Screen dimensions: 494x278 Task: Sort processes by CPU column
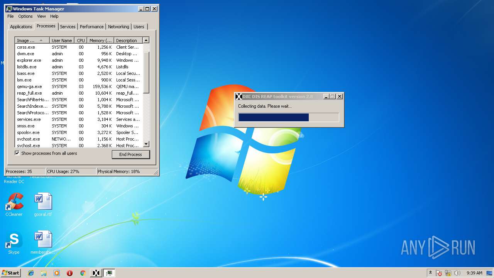pyautogui.click(x=81, y=40)
